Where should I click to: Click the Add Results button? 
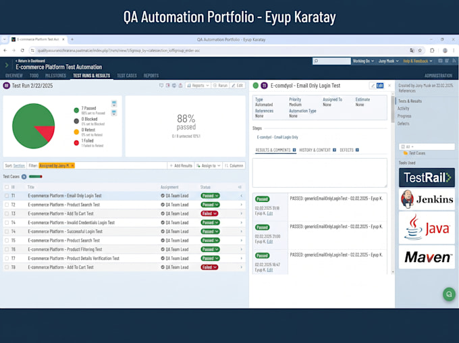(x=181, y=166)
